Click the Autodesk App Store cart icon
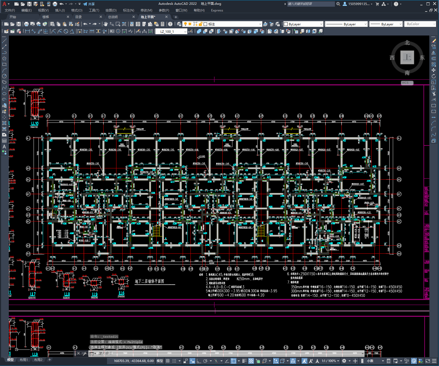This screenshot has height=366, width=439. (x=377, y=4)
